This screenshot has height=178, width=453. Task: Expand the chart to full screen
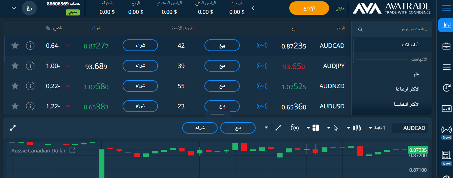click(x=13, y=128)
